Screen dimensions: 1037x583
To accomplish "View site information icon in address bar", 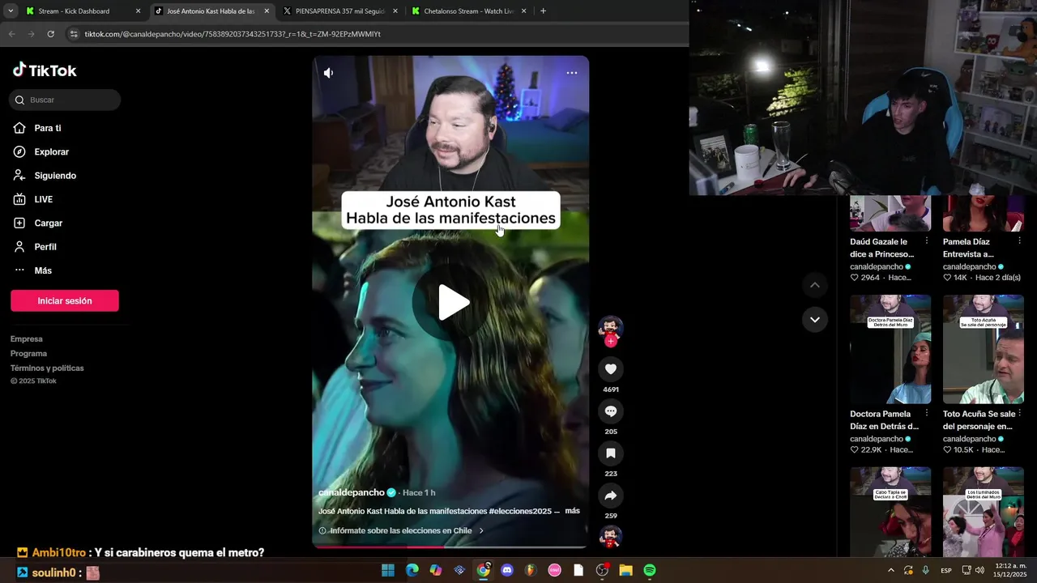I will [74, 34].
